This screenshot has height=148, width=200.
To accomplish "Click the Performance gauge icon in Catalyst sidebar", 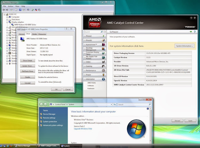I will [103, 71].
